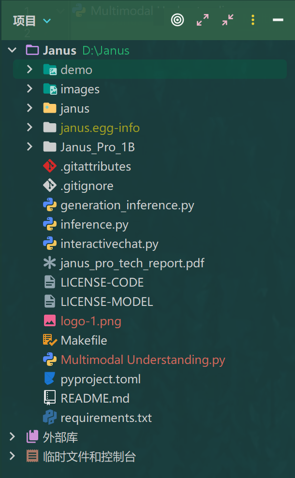Collapse the Janus root project folder
Image resolution: width=295 pixels, height=478 pixels.
click(x=13, y=50)
